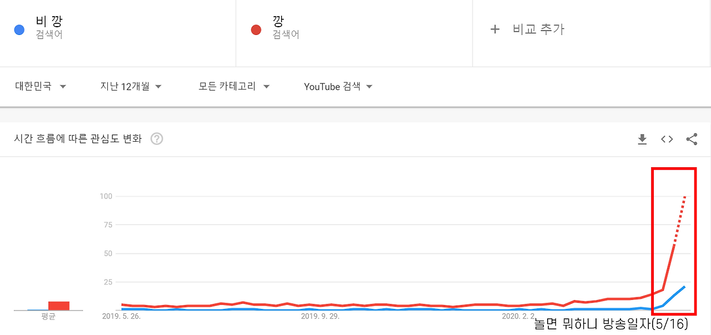Open help icon next to 시간 흐름에 따른 관심도 변화
711x335 pixels.
pyautogui.click(x=157, y=139)
